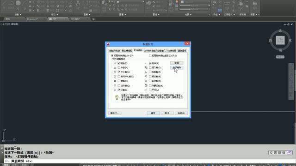Click South (南) on the ViewCube compass
296x166 pixels.
(x=280, y=50)
